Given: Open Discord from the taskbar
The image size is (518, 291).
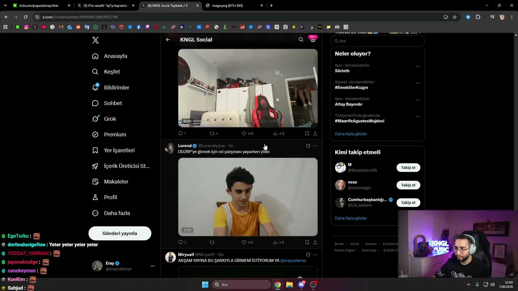Looking at the screenshot, I should point(301,285).
